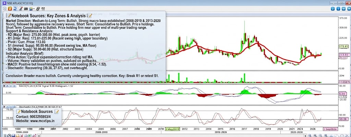
Task: Click the Excel export icon in bottom toolbar
Action: click(30, 136)
